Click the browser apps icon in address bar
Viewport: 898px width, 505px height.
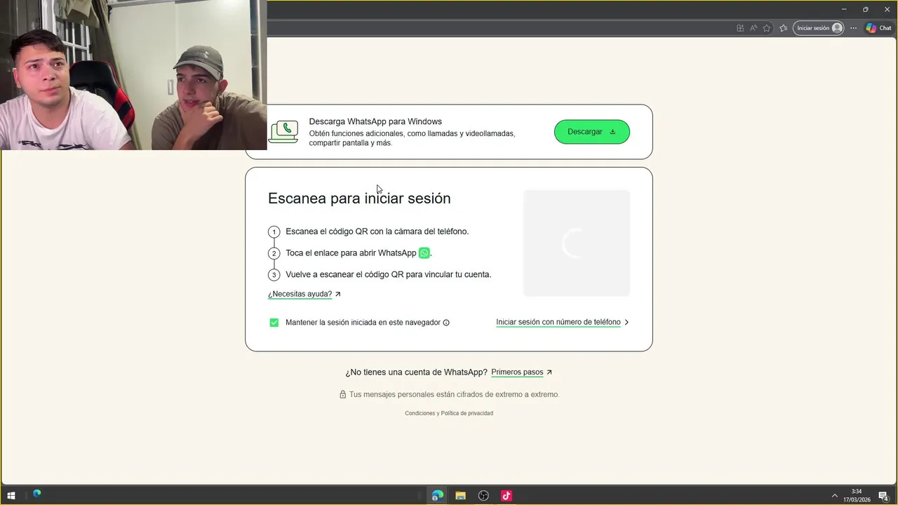point(740,28)
